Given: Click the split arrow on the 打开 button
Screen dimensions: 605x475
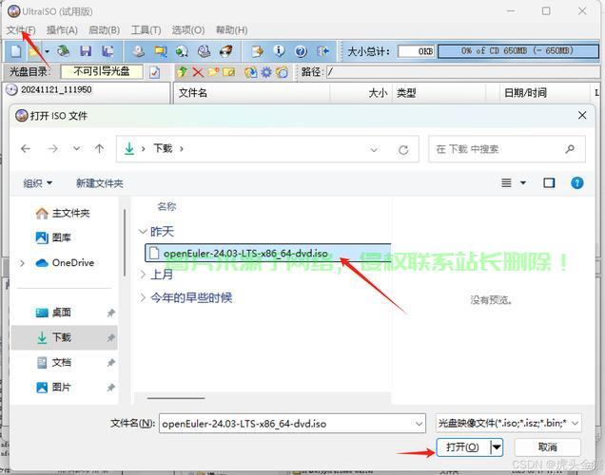Looking at the screenshot, I should [x=497, y=447].
